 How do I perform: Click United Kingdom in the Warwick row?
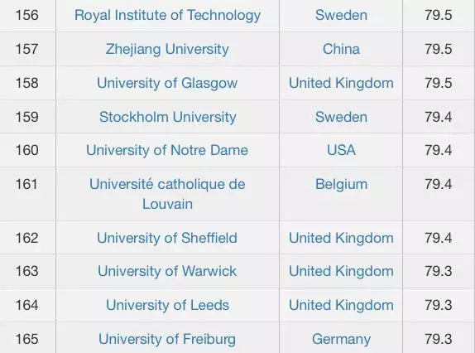click(341, 272)
